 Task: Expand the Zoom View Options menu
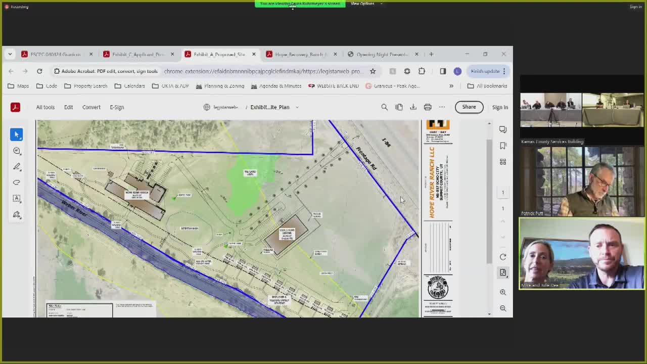tap(366, 4)
